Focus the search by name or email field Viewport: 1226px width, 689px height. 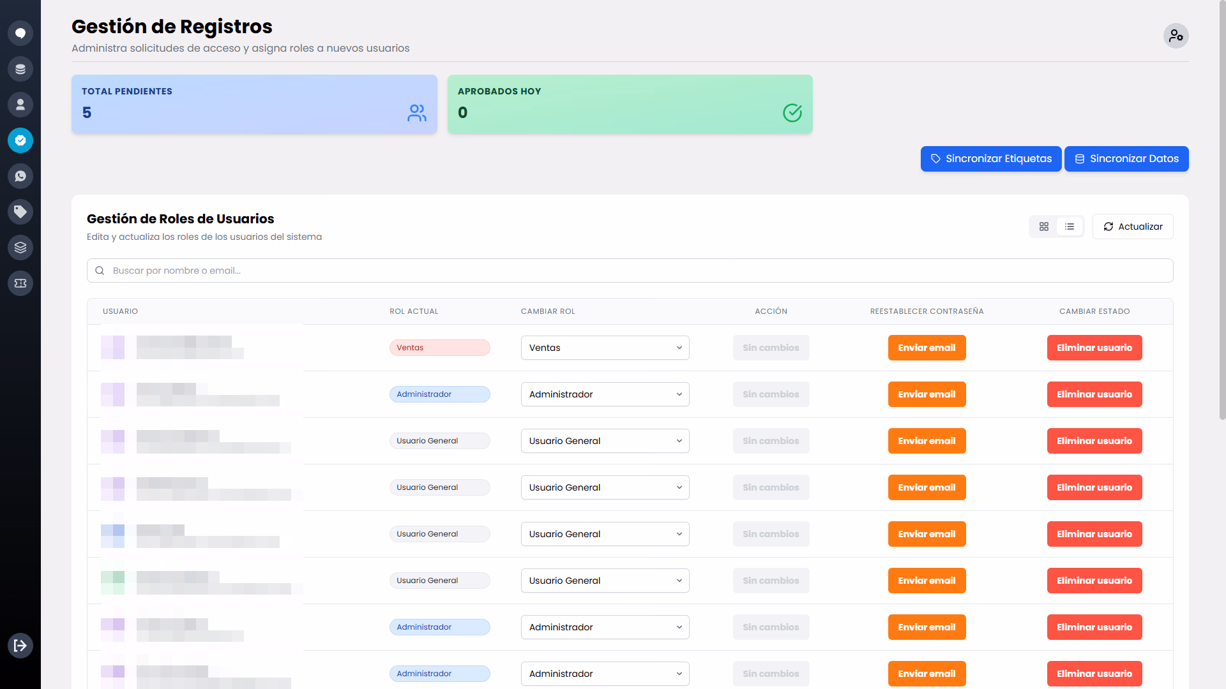[630, 270]
